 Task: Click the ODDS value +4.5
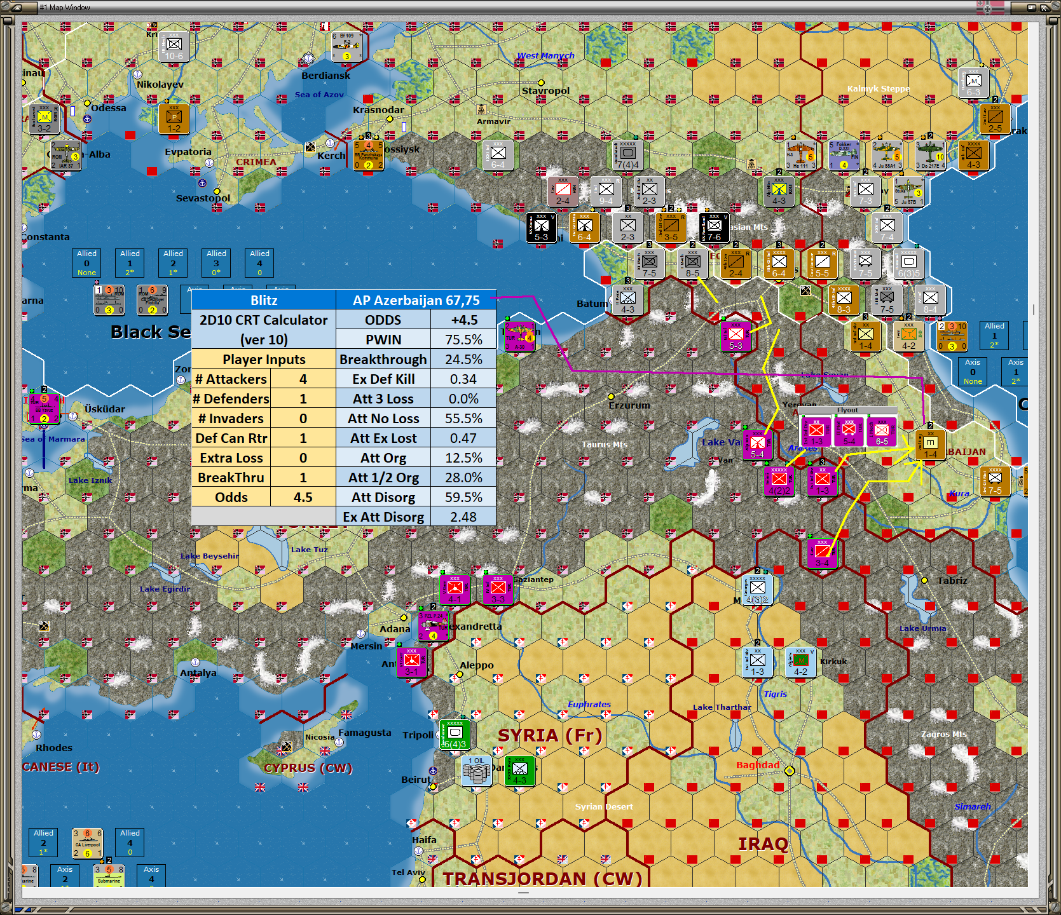click(x=463, y=320)
